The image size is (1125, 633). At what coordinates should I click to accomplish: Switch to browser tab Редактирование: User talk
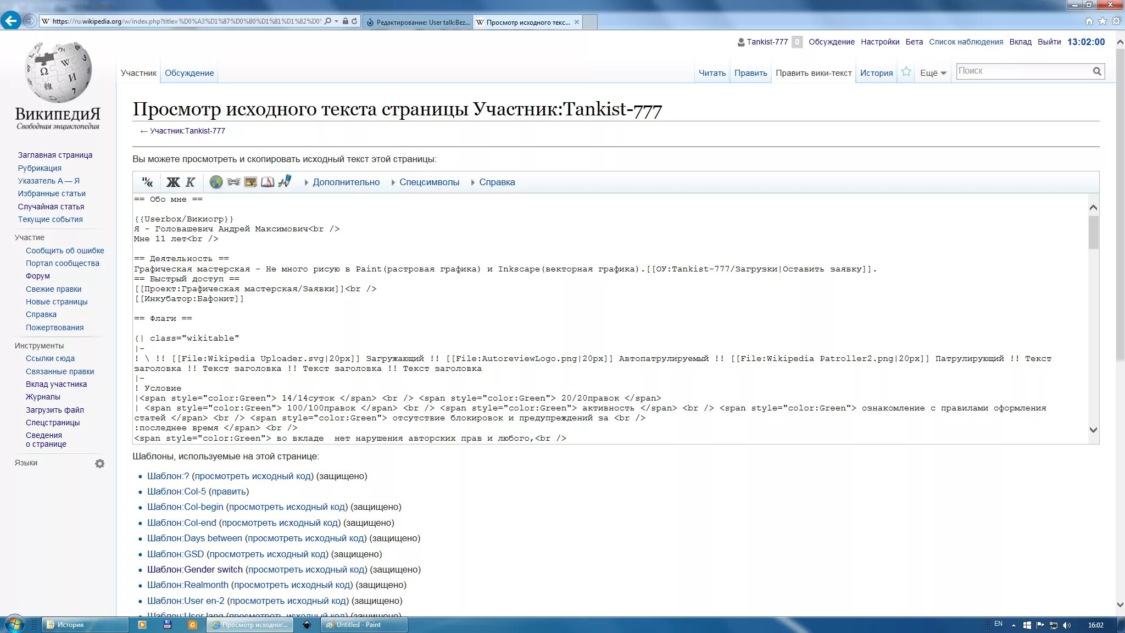[417, 22]
